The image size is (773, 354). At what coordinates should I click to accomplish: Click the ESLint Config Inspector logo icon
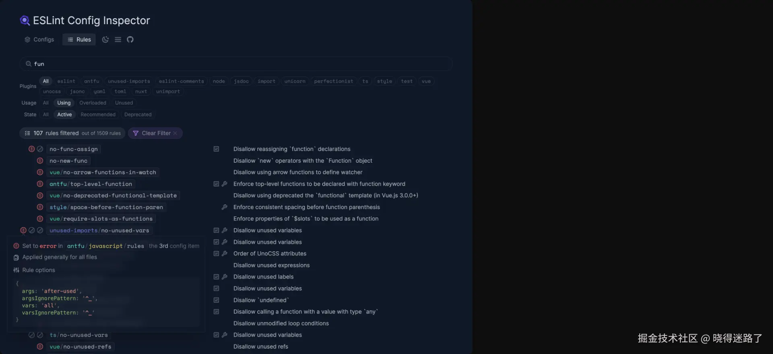click(x=25, y=21)
